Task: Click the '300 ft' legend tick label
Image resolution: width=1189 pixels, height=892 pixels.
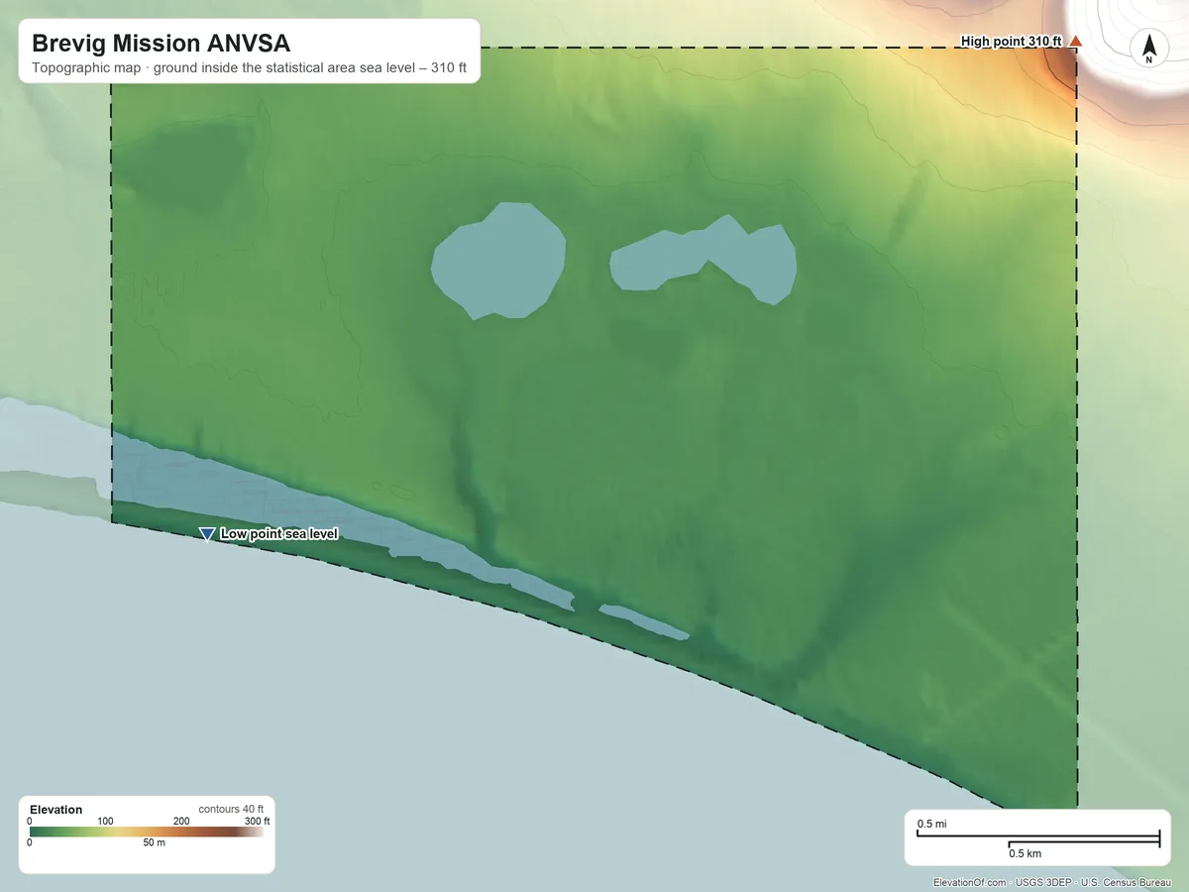Action: [x=257, y=822]
